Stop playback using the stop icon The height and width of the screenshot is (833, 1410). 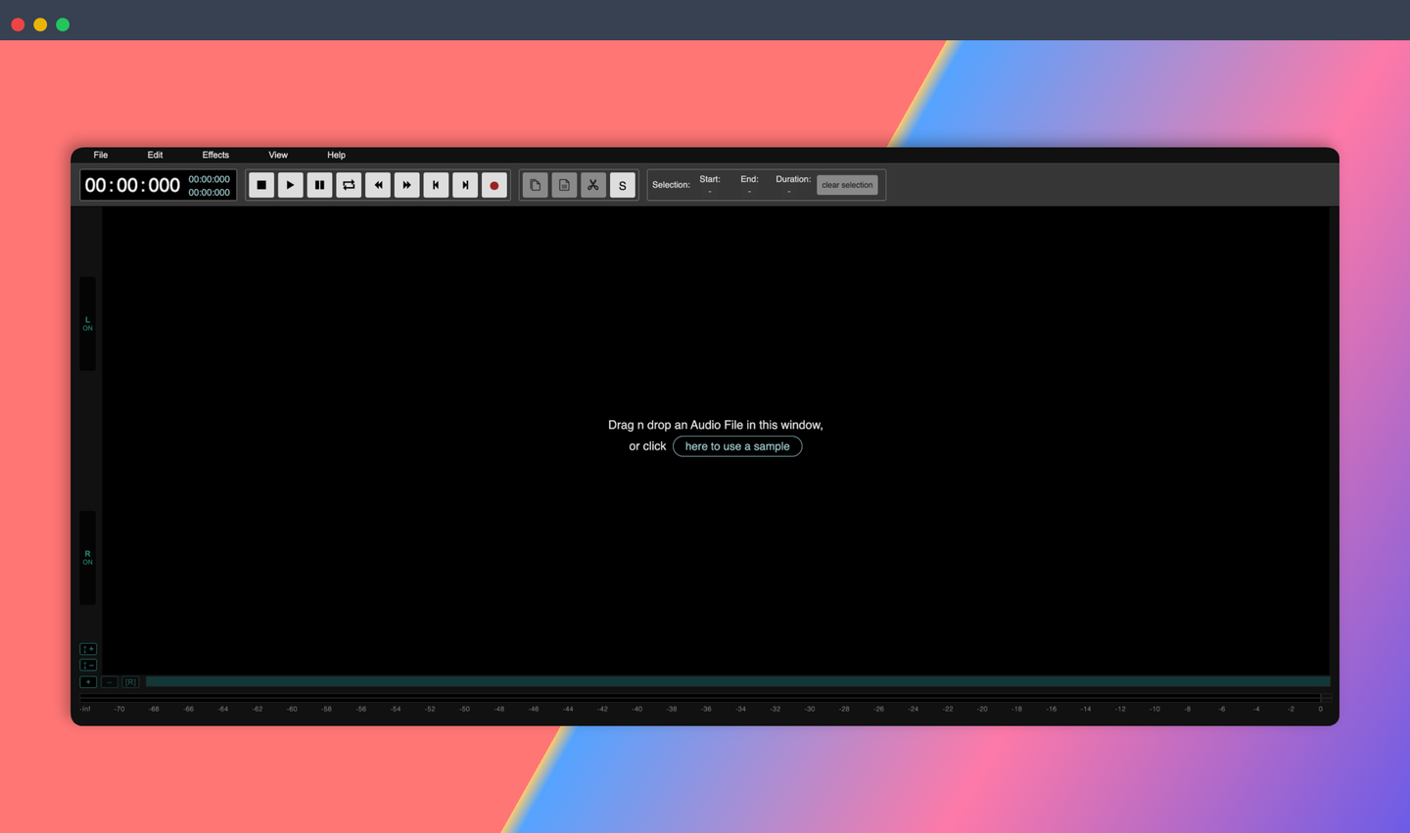260,184
